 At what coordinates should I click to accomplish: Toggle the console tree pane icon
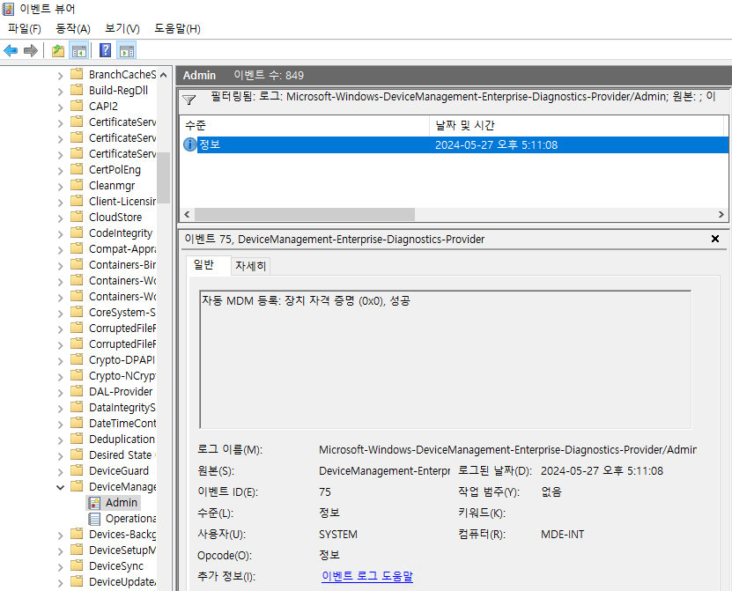(79, 50)
